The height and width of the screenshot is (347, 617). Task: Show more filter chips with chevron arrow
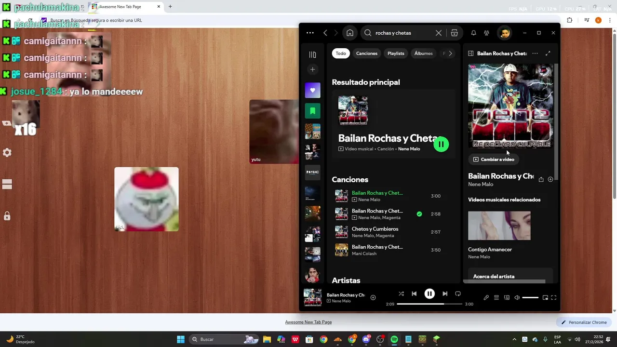click(450, 53)
